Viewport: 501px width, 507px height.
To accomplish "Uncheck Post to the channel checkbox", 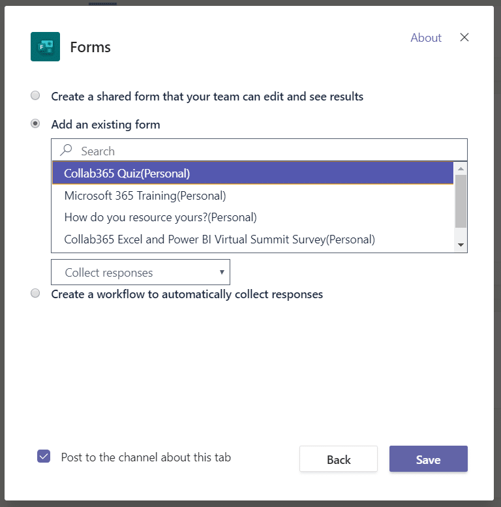I will tap(44, 457).
